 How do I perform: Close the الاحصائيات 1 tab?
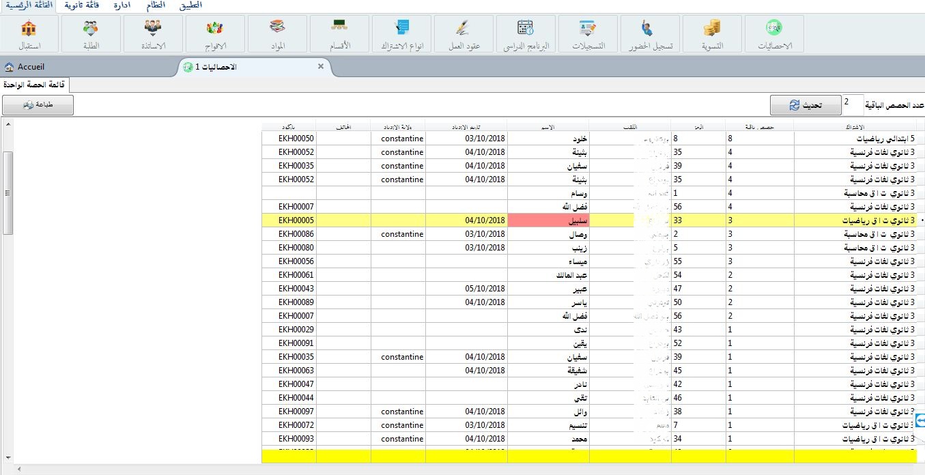[x=321, y=66]
